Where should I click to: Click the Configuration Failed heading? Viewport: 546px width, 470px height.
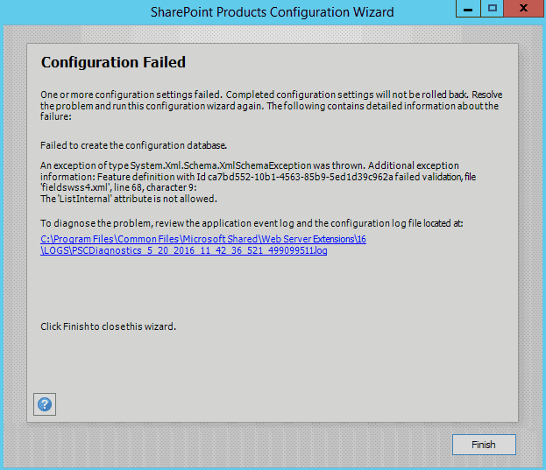coord(113,63)
